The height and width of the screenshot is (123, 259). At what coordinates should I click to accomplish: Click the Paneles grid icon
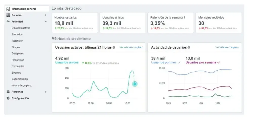(8, 15)
